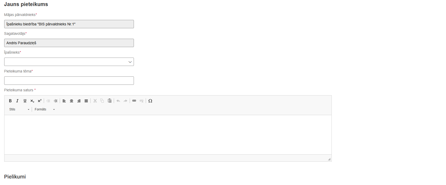The width and height of the screenshot is (446, 185).
Task: Click inside the Pieteikuma saturs text area
Action: point(168,134)
